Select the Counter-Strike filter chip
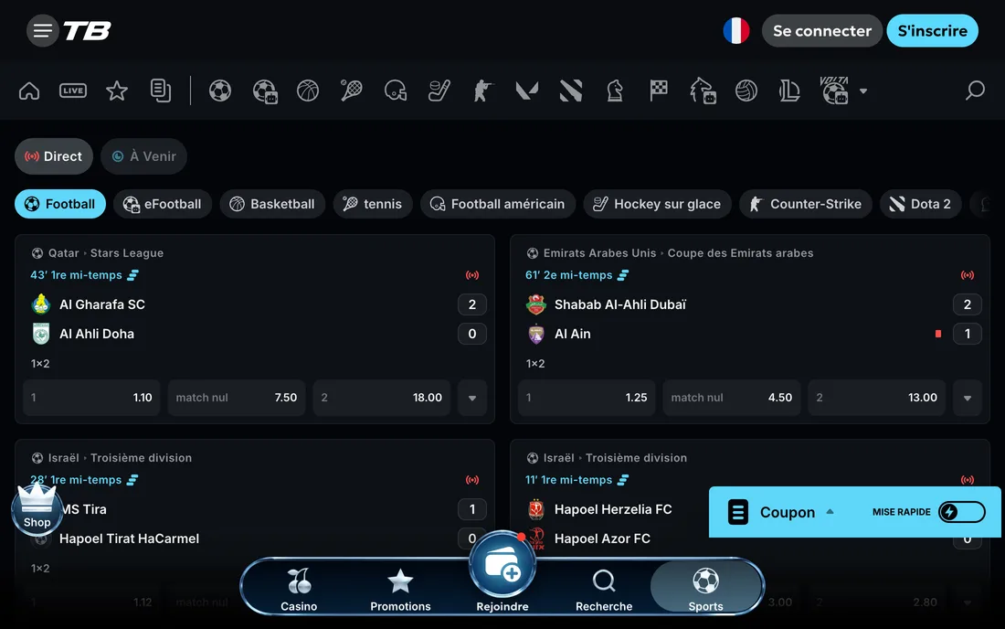Screen dimensions: 1005x629 (806, 204)
